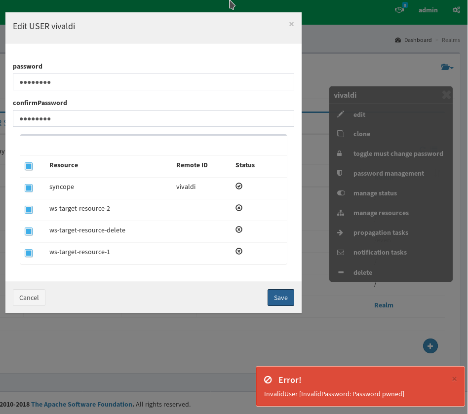Click the clone copy icon
The width and height of the screenshot is (468, 414).
341,134
